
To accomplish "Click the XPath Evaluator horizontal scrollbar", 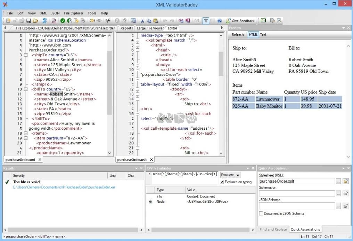I will [200, 230].
